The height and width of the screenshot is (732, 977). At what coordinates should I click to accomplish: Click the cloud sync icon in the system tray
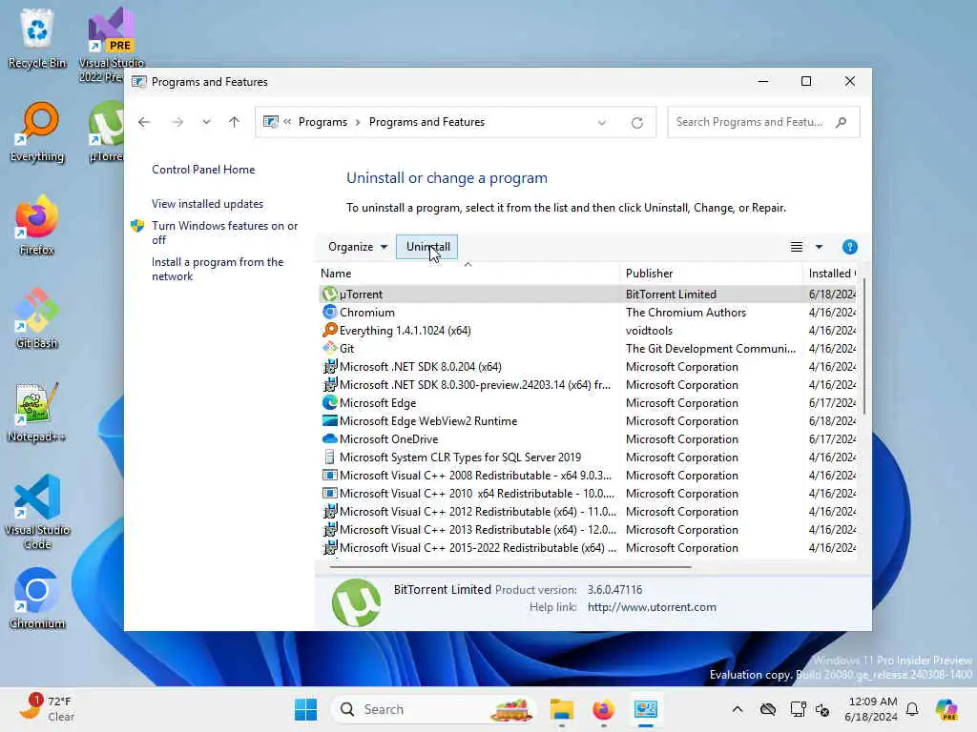click(768, 709)
